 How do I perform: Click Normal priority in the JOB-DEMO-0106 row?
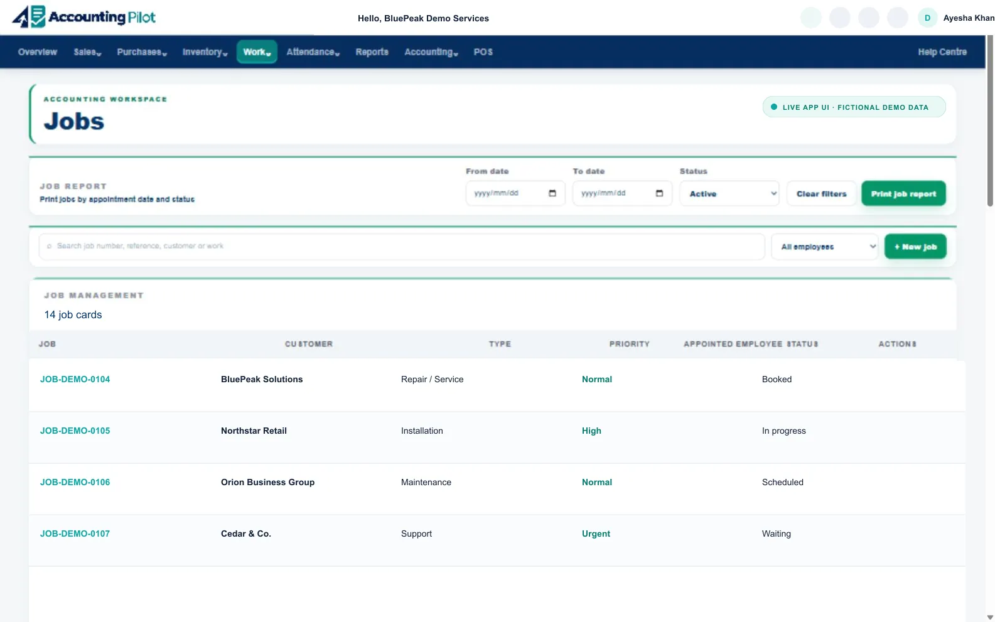coord(597,482)
